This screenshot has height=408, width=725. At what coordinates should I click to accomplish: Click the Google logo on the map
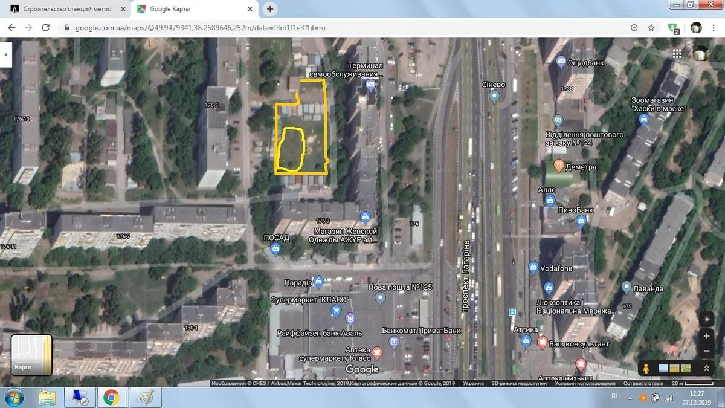pos(362,369)
